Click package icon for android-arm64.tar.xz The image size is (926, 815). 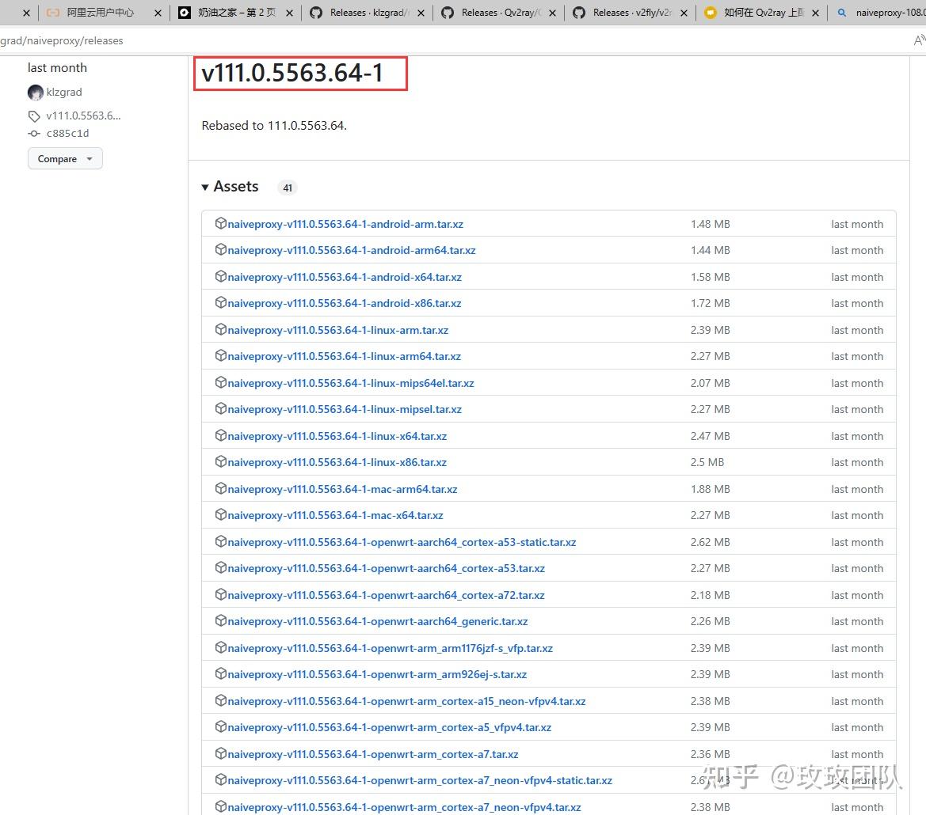click(221, 249)
